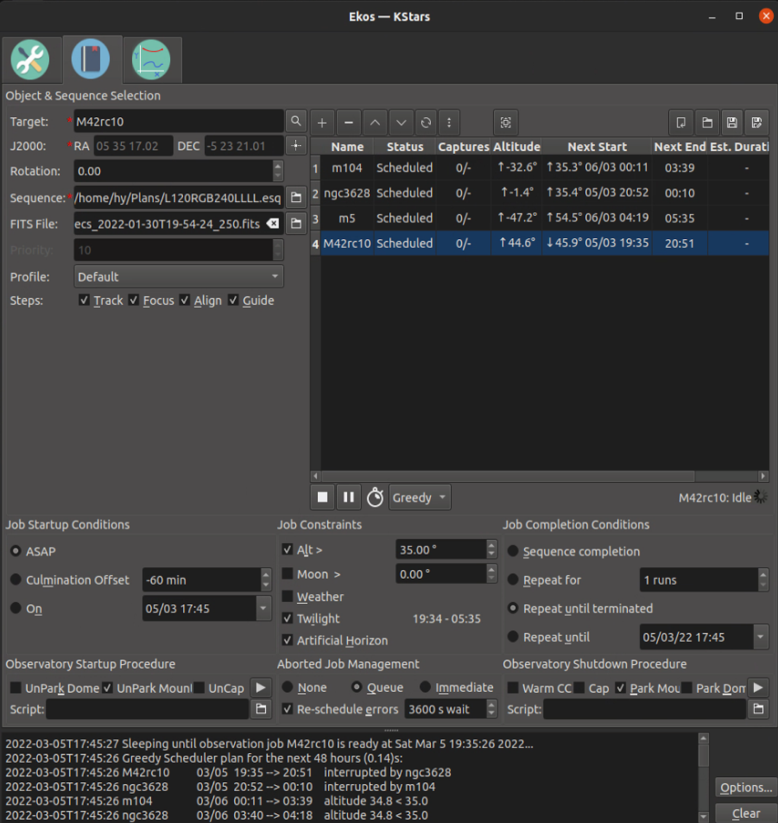
Task: Pick coordinates with the crosshair icon
Action: (x=296, y=146)
